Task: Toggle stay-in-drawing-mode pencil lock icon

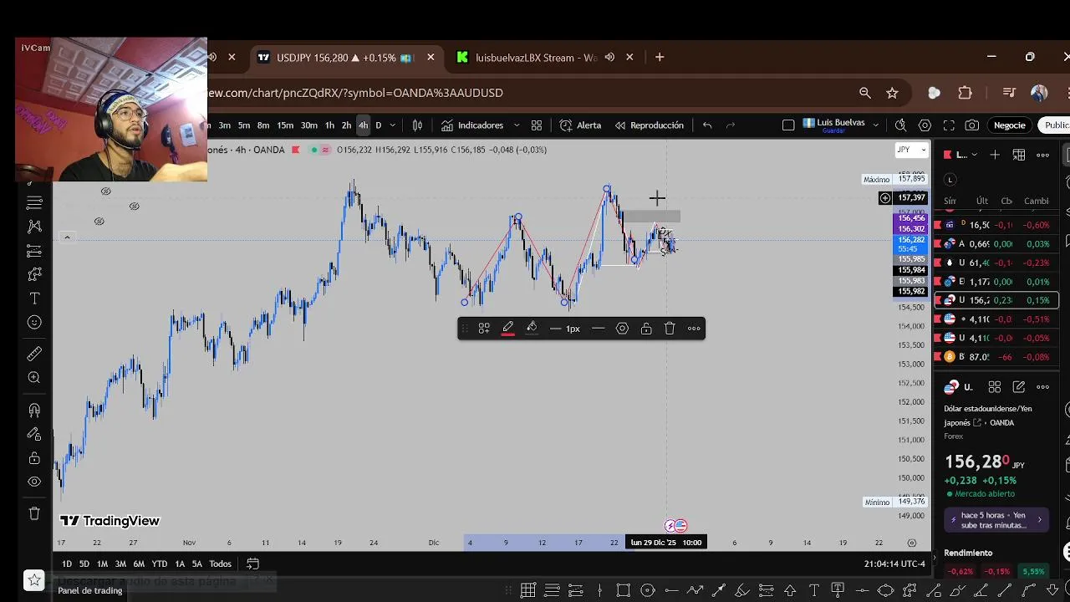Action: coord(34,434)
